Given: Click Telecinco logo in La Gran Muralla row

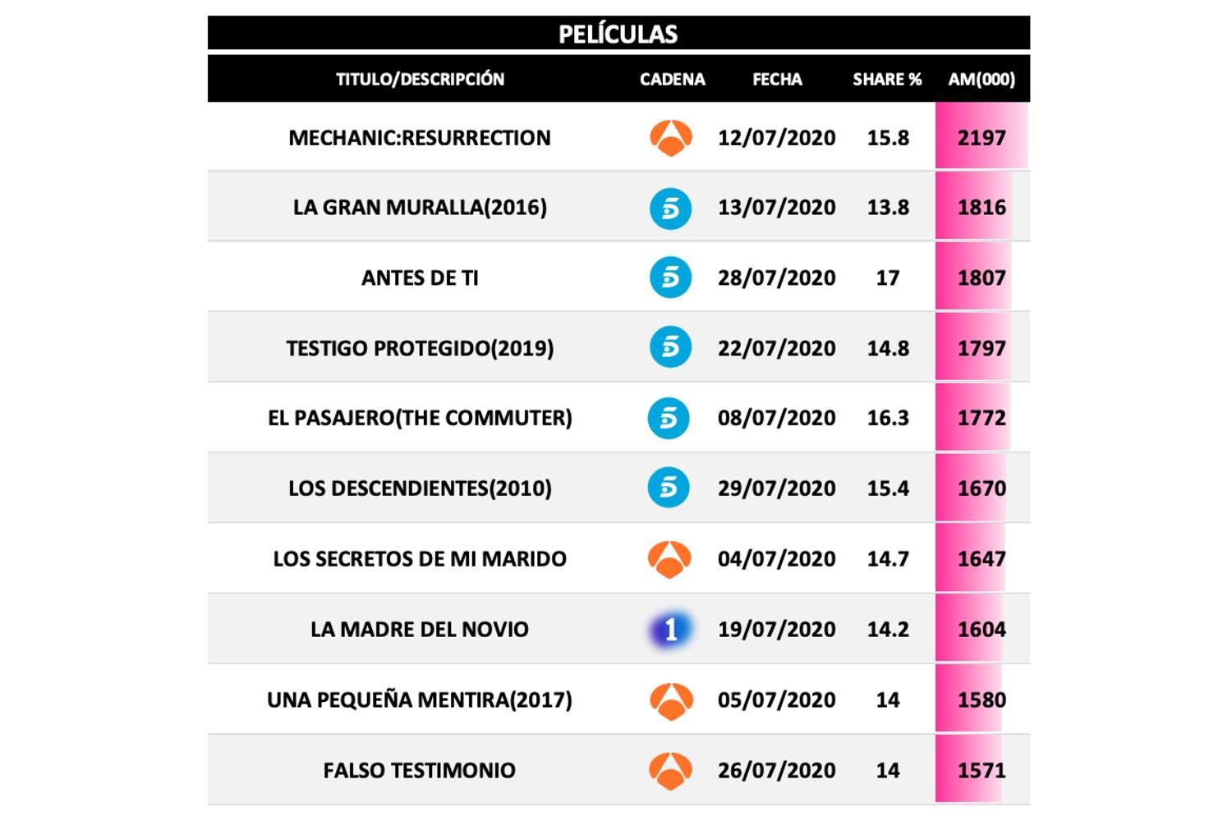Looking at the screenshot, I should coord(670,208).
